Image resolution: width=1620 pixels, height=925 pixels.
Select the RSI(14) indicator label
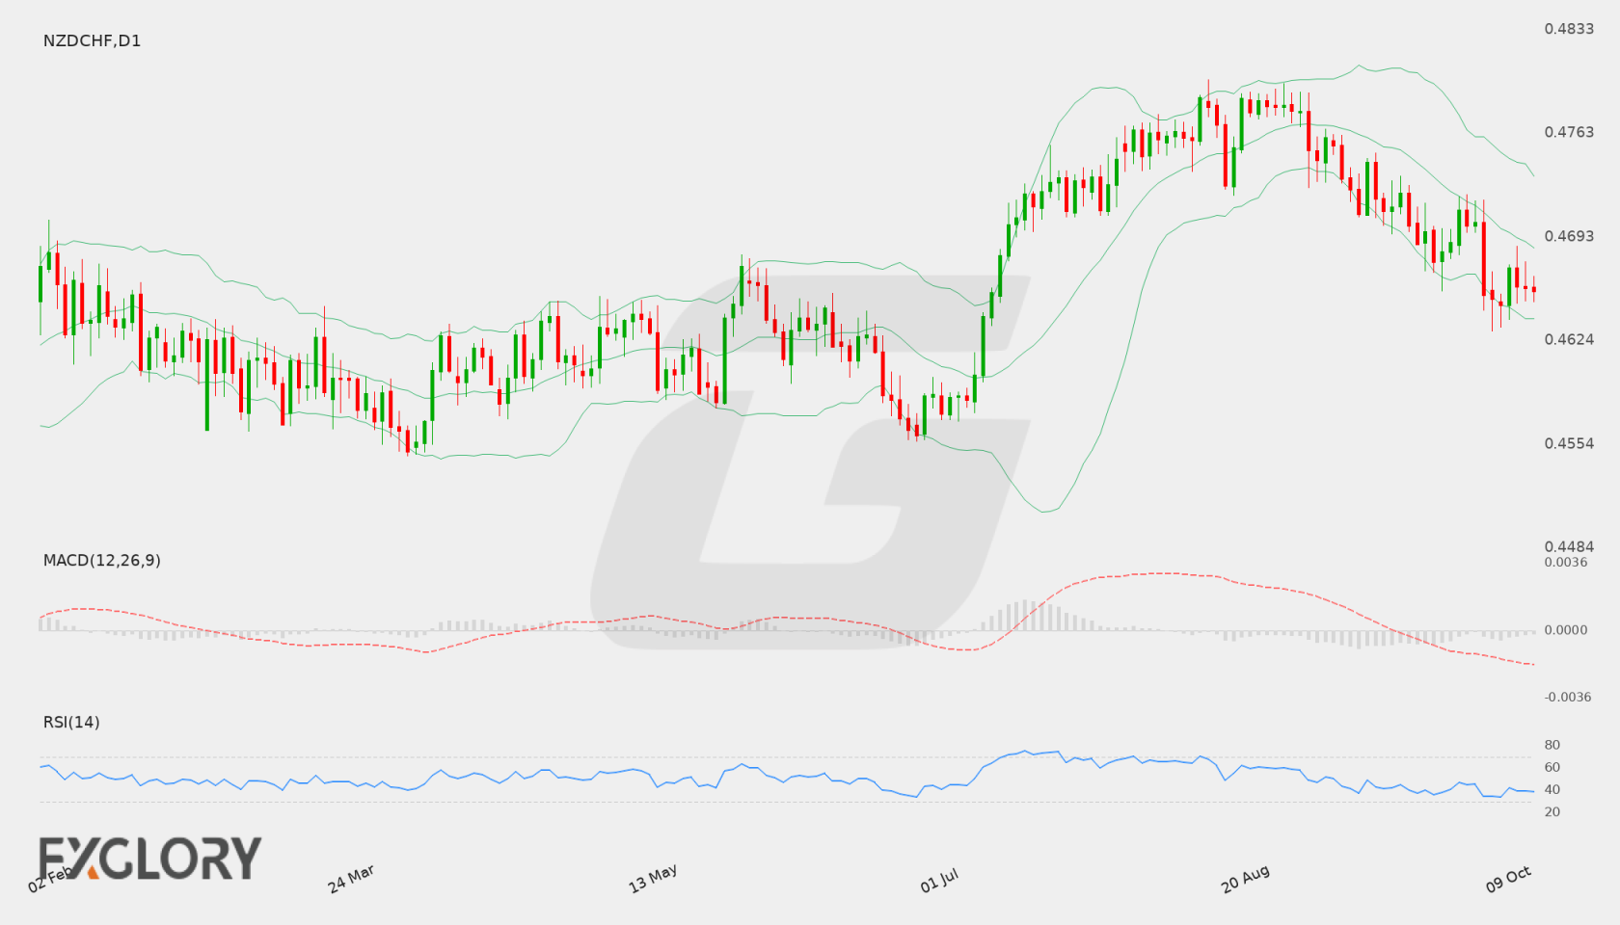71,722
